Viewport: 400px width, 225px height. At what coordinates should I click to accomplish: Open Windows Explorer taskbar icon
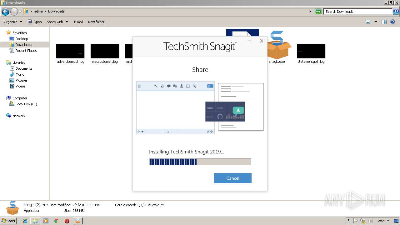(35, 221)
